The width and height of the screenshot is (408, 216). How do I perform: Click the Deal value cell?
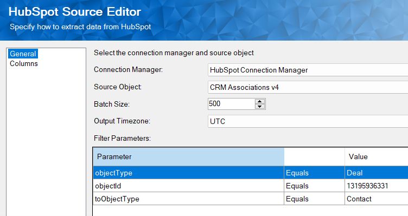377,173
